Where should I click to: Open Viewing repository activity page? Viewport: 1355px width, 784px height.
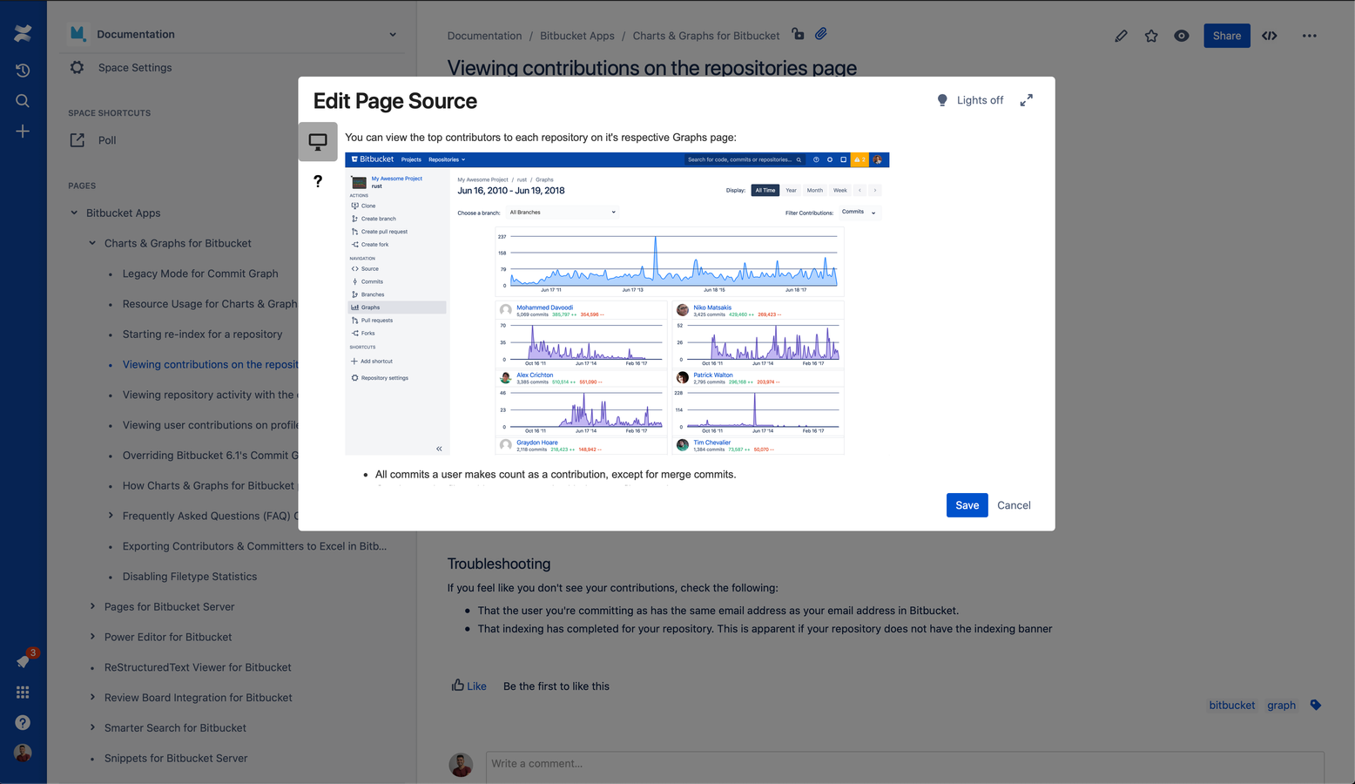coord(210,395)
